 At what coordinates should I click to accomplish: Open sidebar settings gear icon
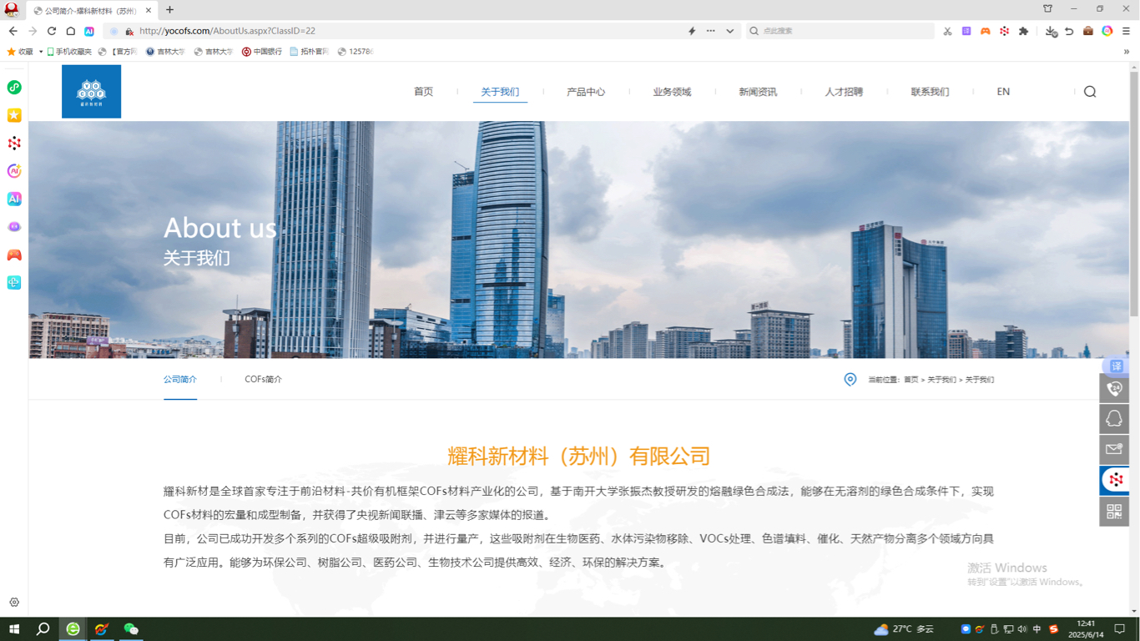pyautogui.click(x=14, y=602)
